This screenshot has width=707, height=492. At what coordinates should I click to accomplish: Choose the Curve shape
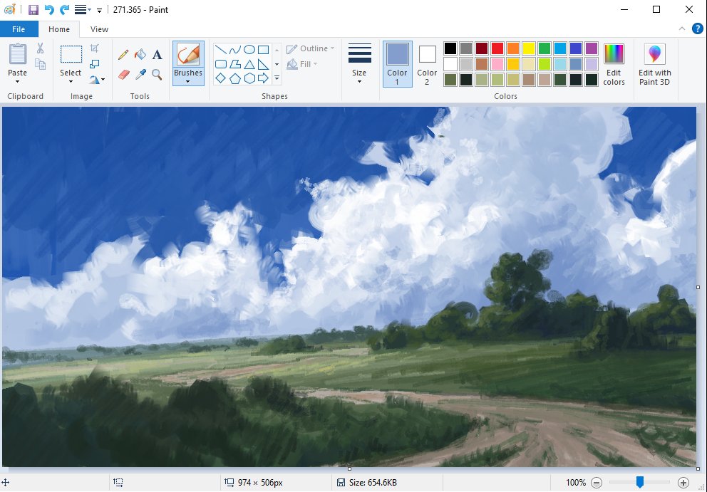(234, 50)
